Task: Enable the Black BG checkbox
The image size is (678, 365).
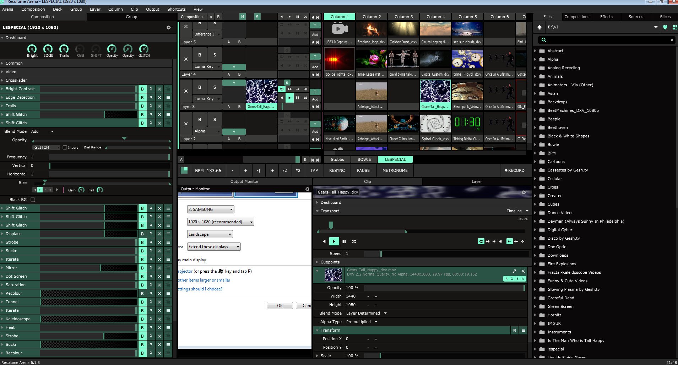Action: [33, 200]
